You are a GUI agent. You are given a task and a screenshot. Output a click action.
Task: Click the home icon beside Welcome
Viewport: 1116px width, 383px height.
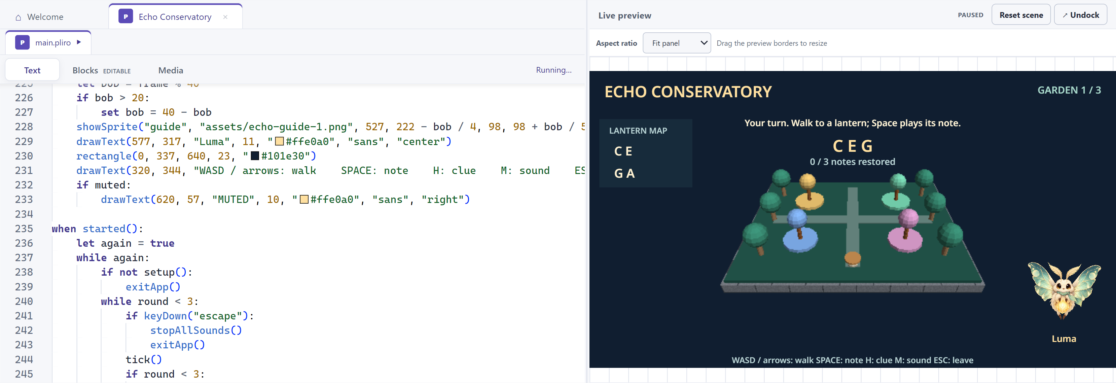(18, 17)
